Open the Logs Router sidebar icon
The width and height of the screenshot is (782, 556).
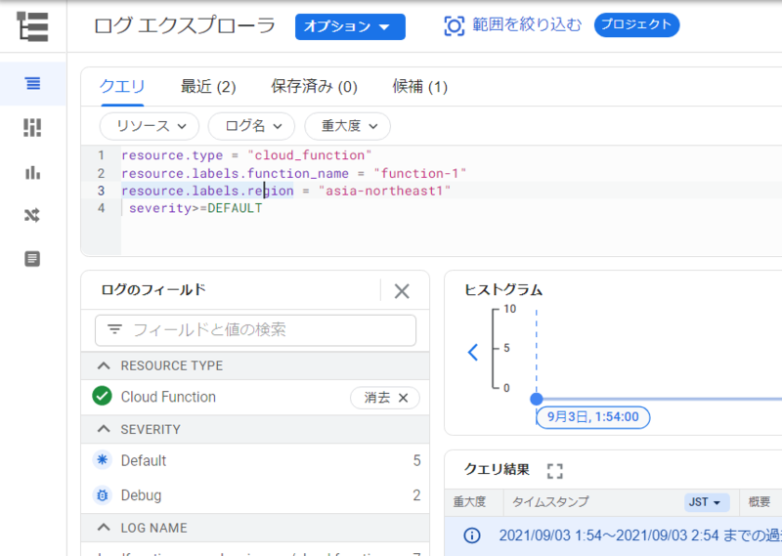click(x=33, y=216)
